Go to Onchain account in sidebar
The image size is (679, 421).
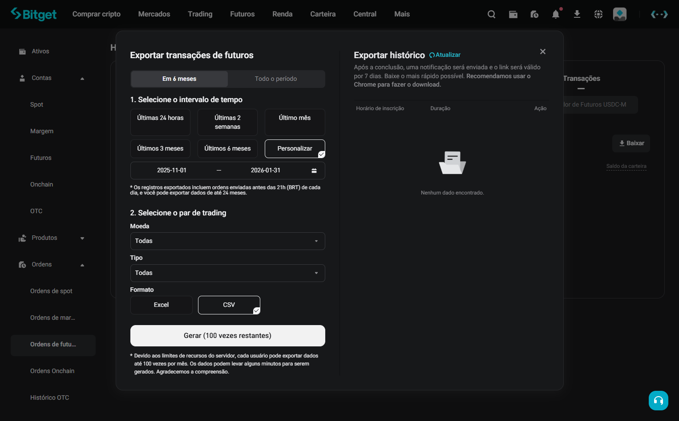click(41, 184)
